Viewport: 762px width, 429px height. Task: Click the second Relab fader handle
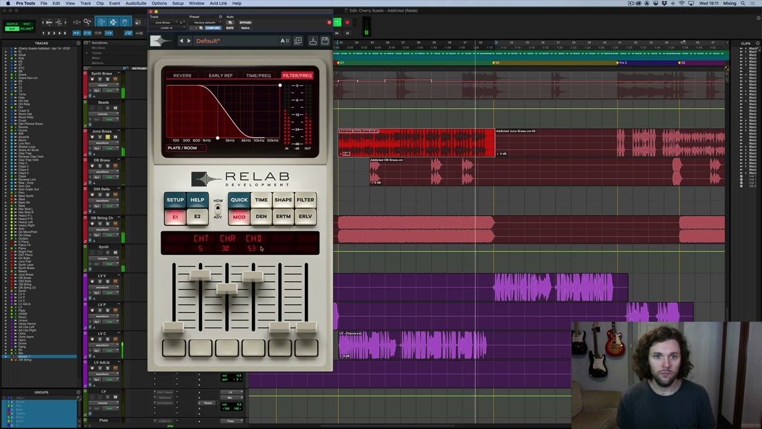[x=200, y=275]
